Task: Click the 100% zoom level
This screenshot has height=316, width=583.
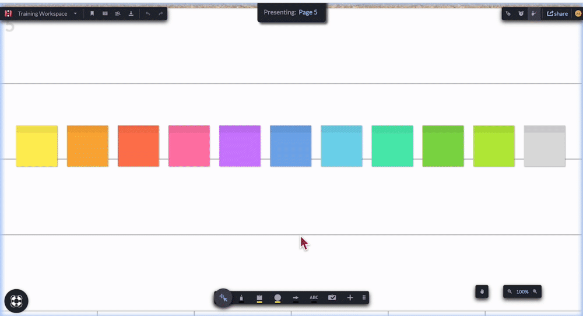Action: [x=522, y=292]
